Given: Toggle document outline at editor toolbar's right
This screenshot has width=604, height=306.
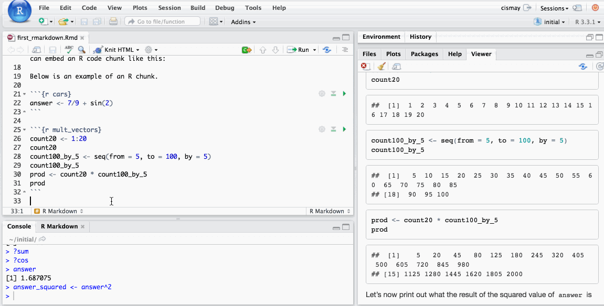Looking at the screenshot, I should (x=345, y=50).
